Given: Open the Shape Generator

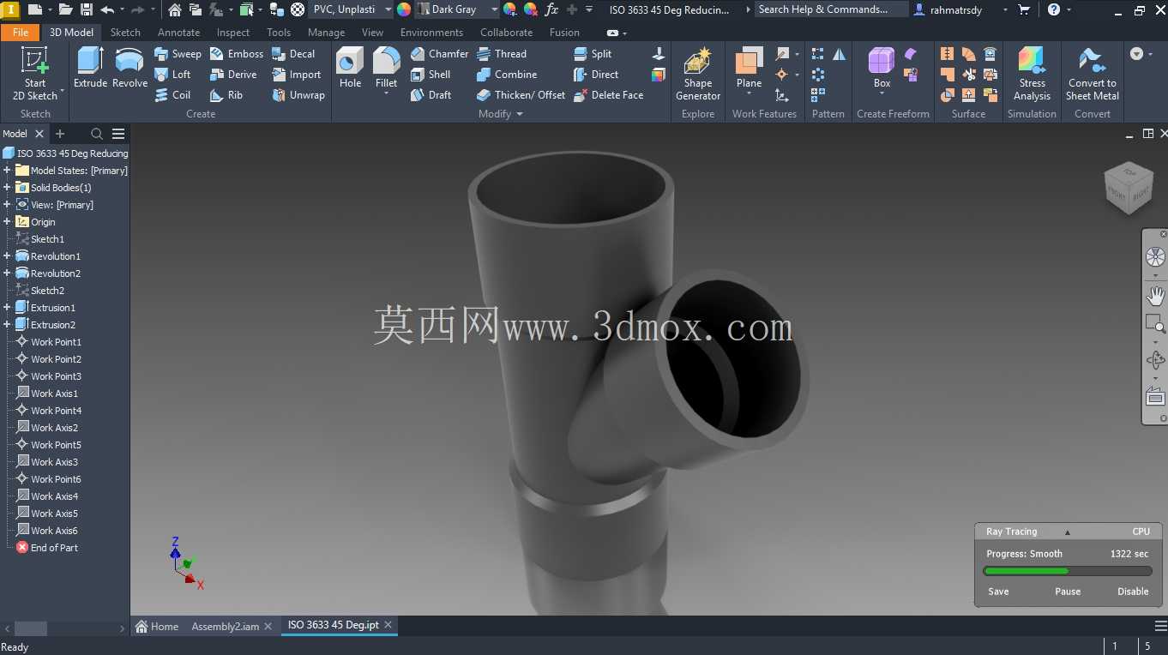Looking at the screenshot, I should (x=698, y=74).
